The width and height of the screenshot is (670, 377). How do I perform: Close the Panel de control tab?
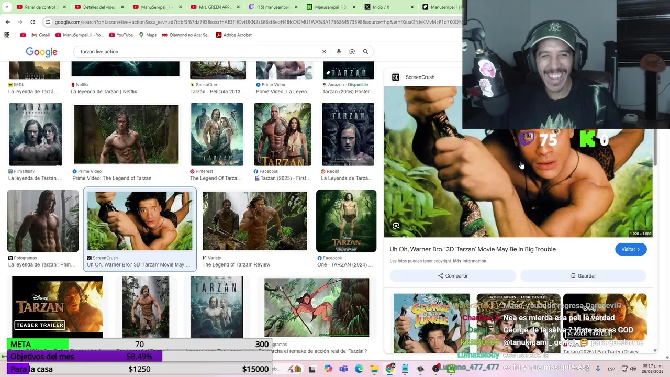(64, 7)
